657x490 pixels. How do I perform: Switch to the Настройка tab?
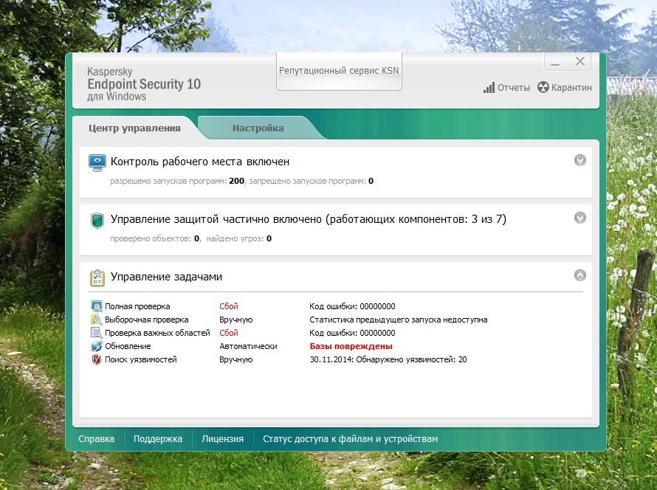click(x=258, y=128)
